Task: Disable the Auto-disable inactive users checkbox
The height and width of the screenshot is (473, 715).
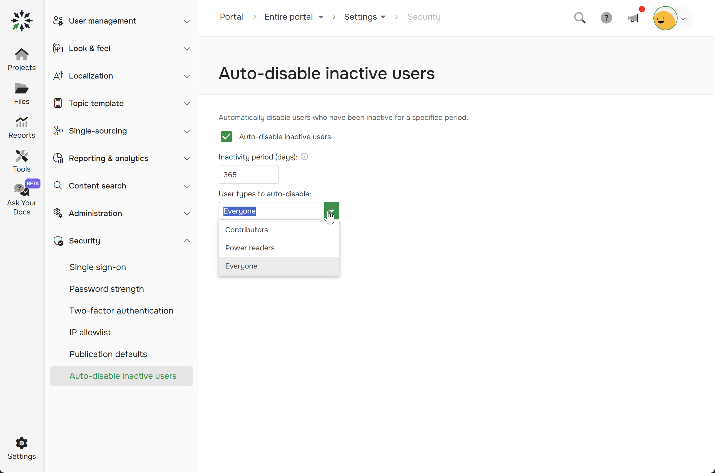Action: pyautogui.click(x=226, y=137)
